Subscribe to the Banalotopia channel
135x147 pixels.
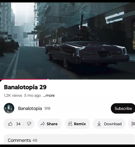click(123, 108)
